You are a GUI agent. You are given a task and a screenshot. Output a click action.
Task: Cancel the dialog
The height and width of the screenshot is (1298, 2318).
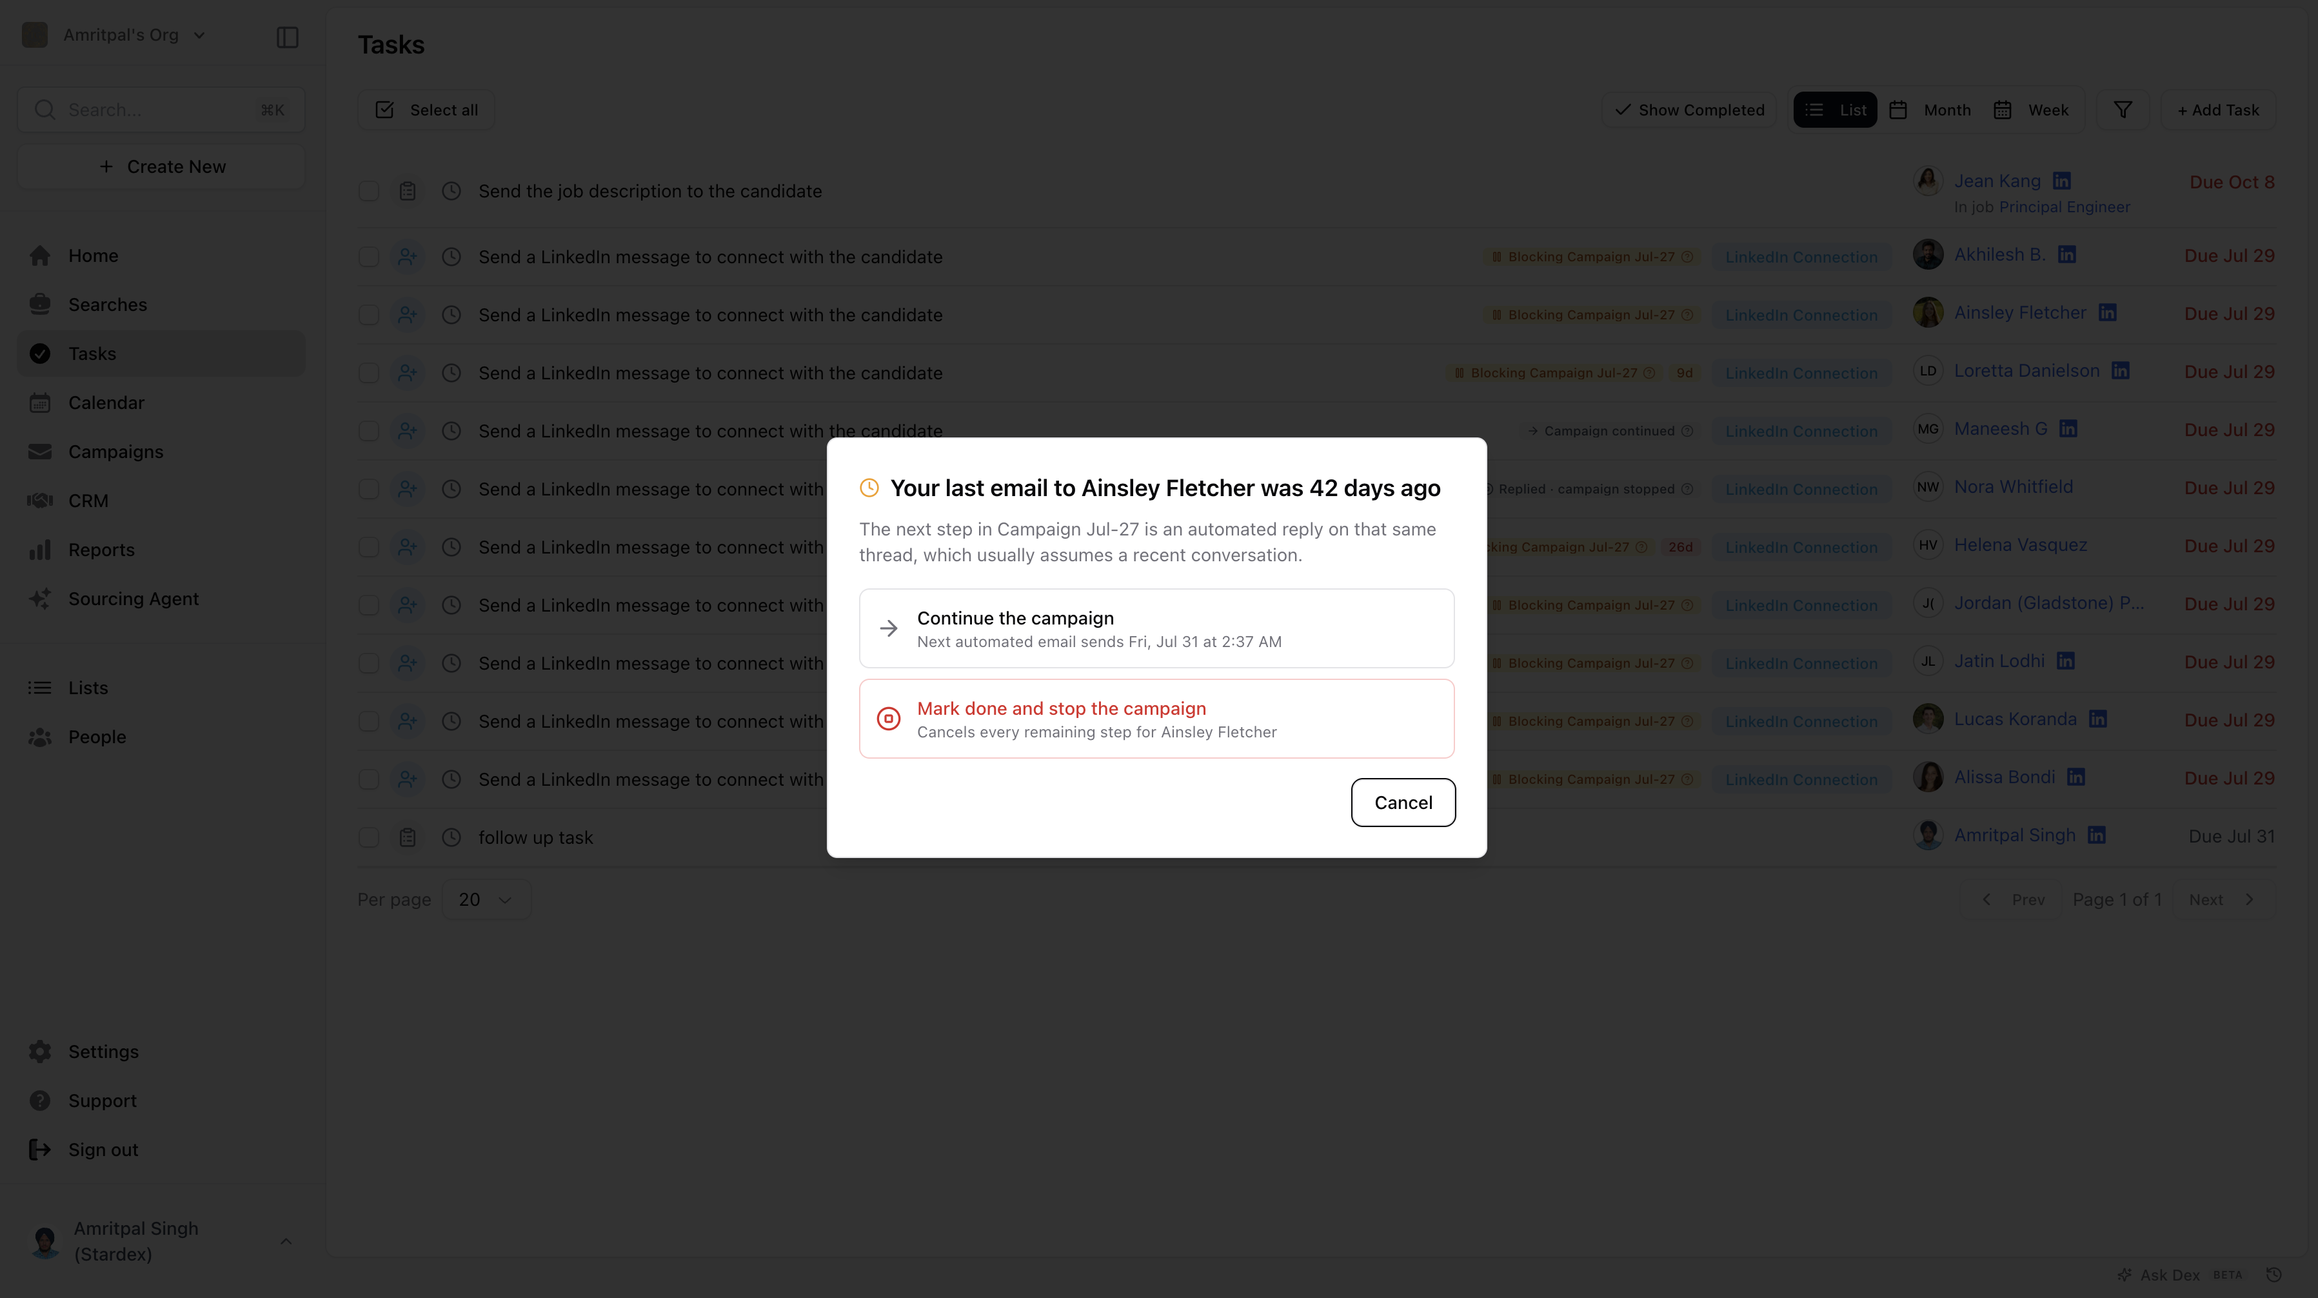1403,803
